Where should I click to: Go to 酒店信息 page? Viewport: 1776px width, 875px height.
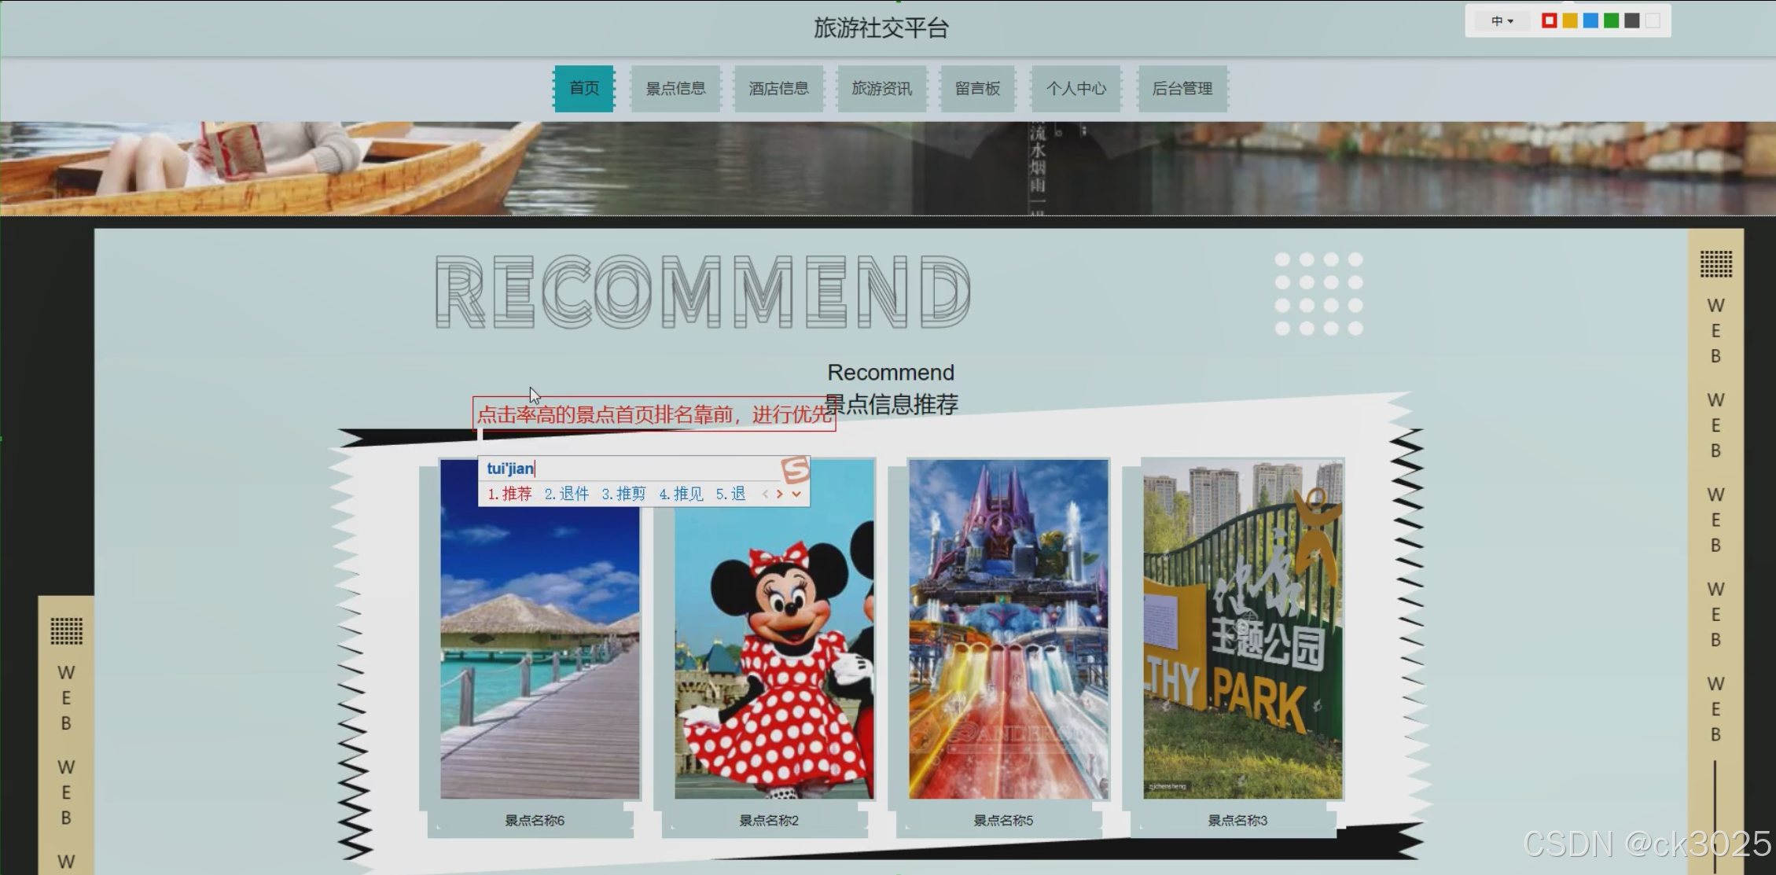778,89
